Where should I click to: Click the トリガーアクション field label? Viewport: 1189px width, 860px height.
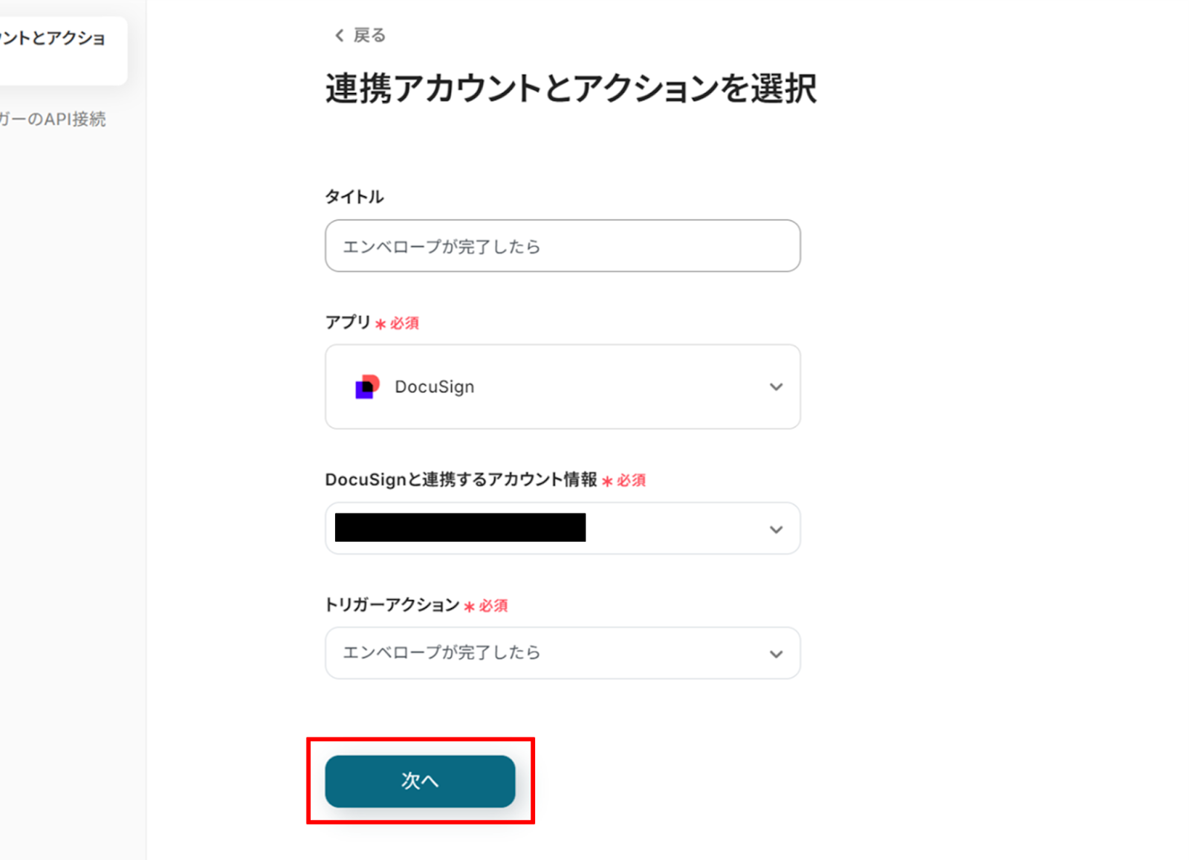tap(392, 605)
